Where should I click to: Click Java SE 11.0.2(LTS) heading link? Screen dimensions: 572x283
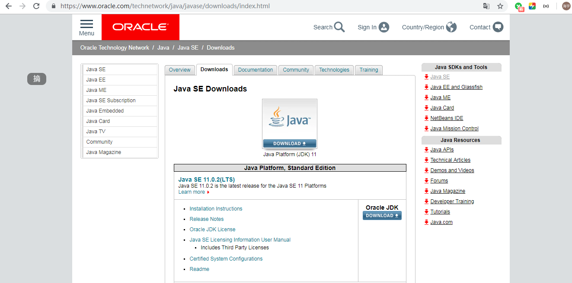(x=207, y=179)
